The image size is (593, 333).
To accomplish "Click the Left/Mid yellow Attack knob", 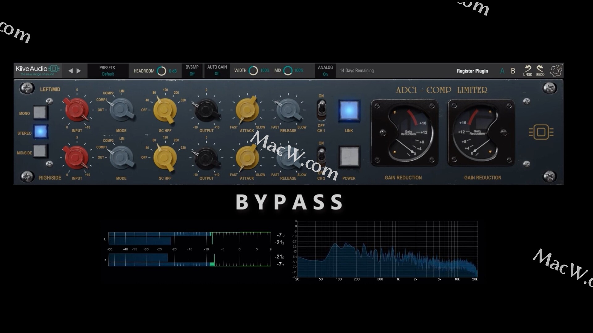I will pyautogui.click(x=247, y=109).
